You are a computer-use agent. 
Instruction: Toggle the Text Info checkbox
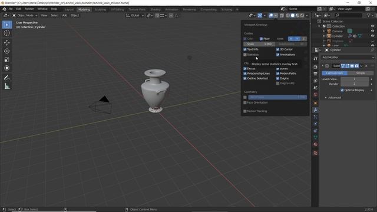[245, 49]
